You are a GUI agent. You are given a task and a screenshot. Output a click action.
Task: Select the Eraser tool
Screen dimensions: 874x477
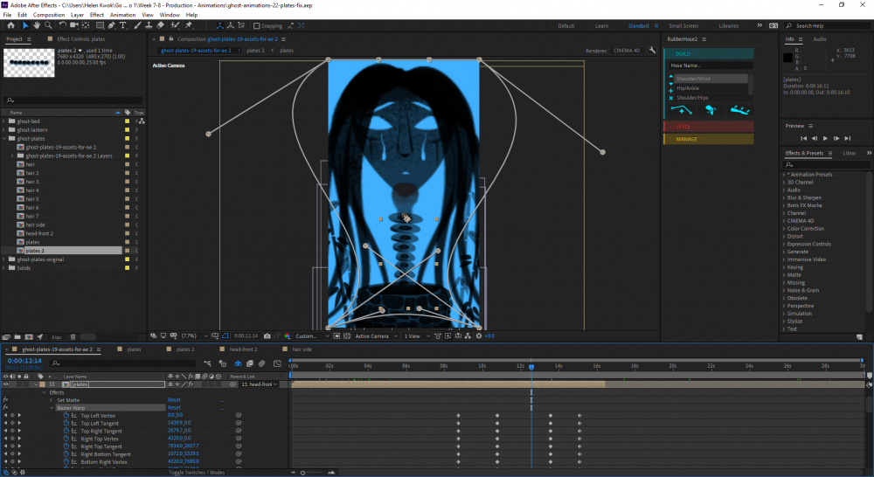coord(161,25)
